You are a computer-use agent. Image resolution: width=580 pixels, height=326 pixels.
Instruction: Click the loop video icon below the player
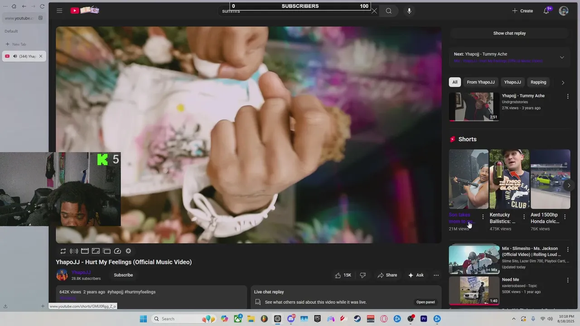click(63, 251)
